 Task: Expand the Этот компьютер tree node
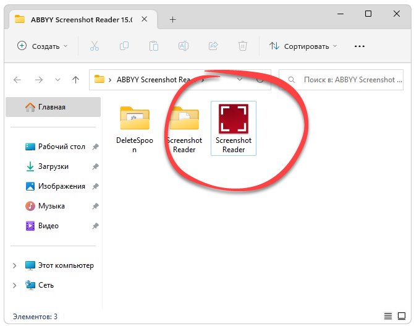pos(15,265)
